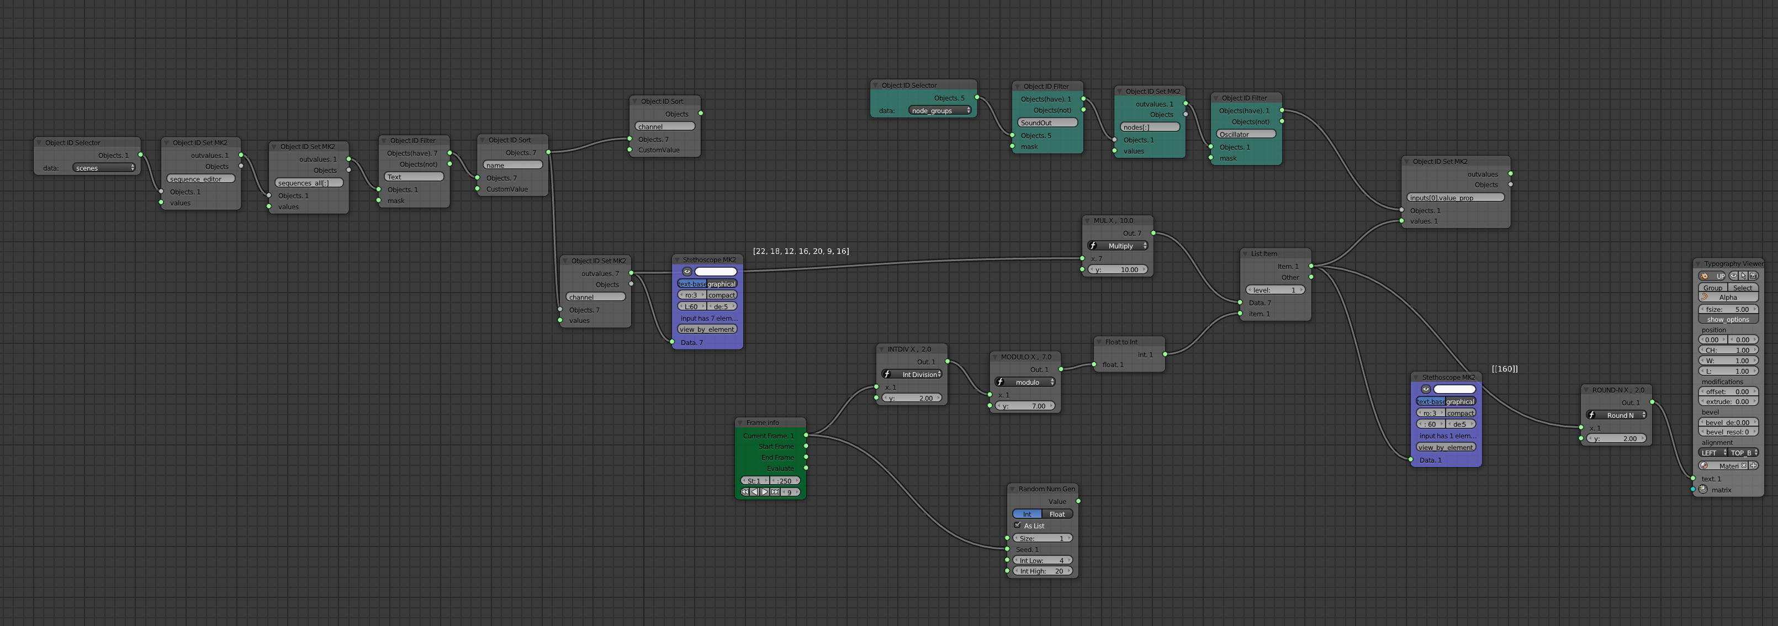Toggle eye icon in the 1-element Stethoscope MK2 node

click(1425, 389)
